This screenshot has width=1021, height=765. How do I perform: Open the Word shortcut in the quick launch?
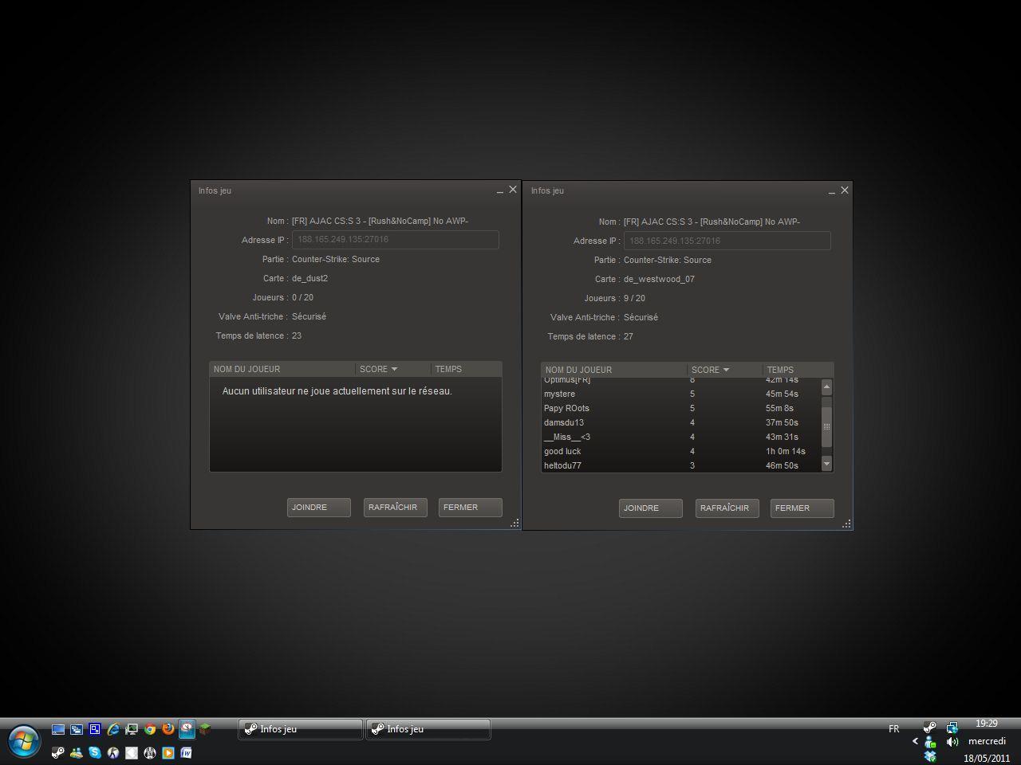tap(186, 752)
